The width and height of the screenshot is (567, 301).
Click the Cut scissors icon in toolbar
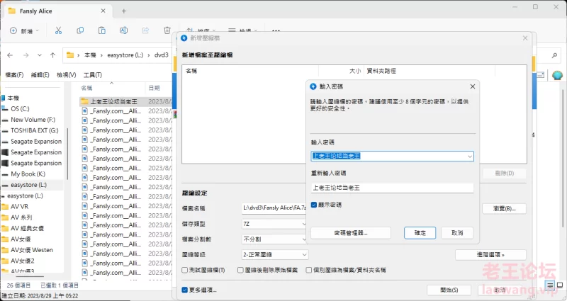58,30
